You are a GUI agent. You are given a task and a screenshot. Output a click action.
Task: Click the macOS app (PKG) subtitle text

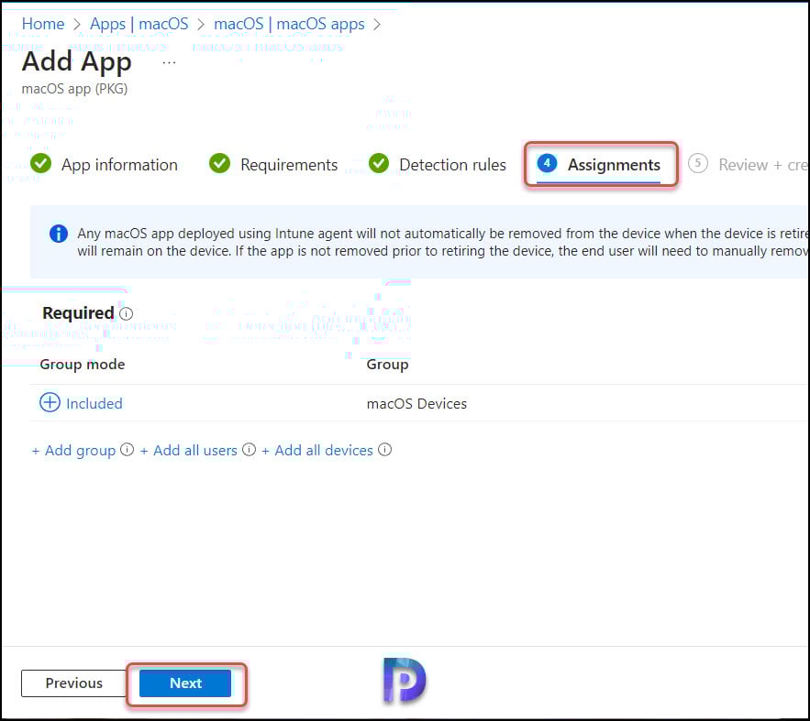pos(74,89)
